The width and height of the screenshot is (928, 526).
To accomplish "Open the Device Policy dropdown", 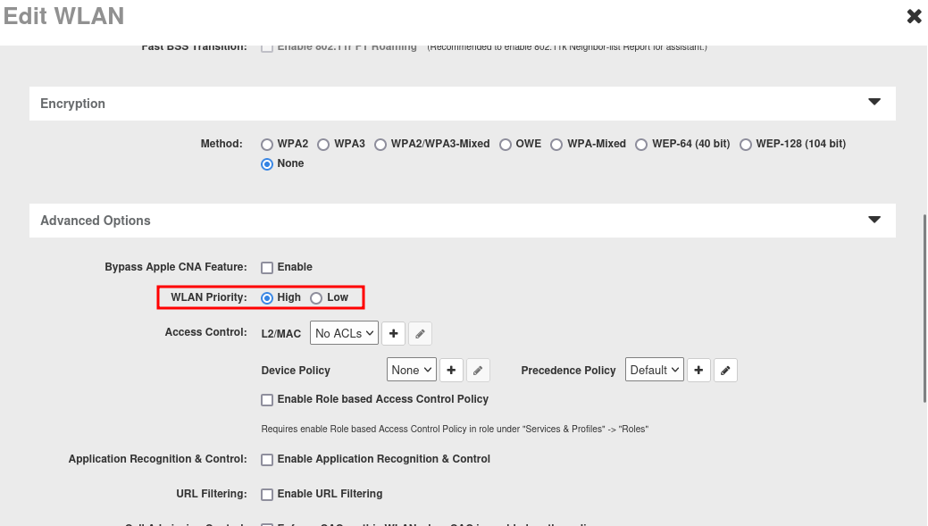I will coord(411,370).
